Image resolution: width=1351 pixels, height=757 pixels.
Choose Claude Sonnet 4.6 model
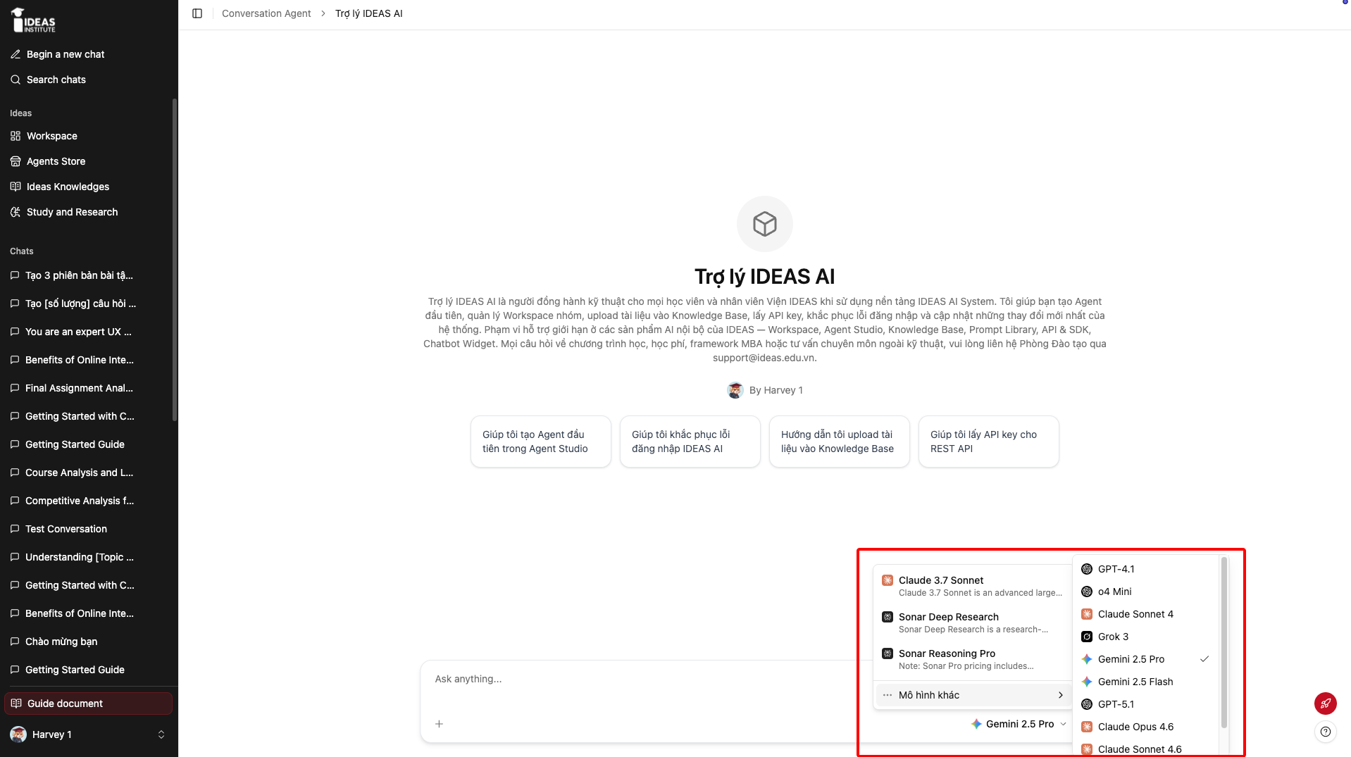[x=1146, y=749]
